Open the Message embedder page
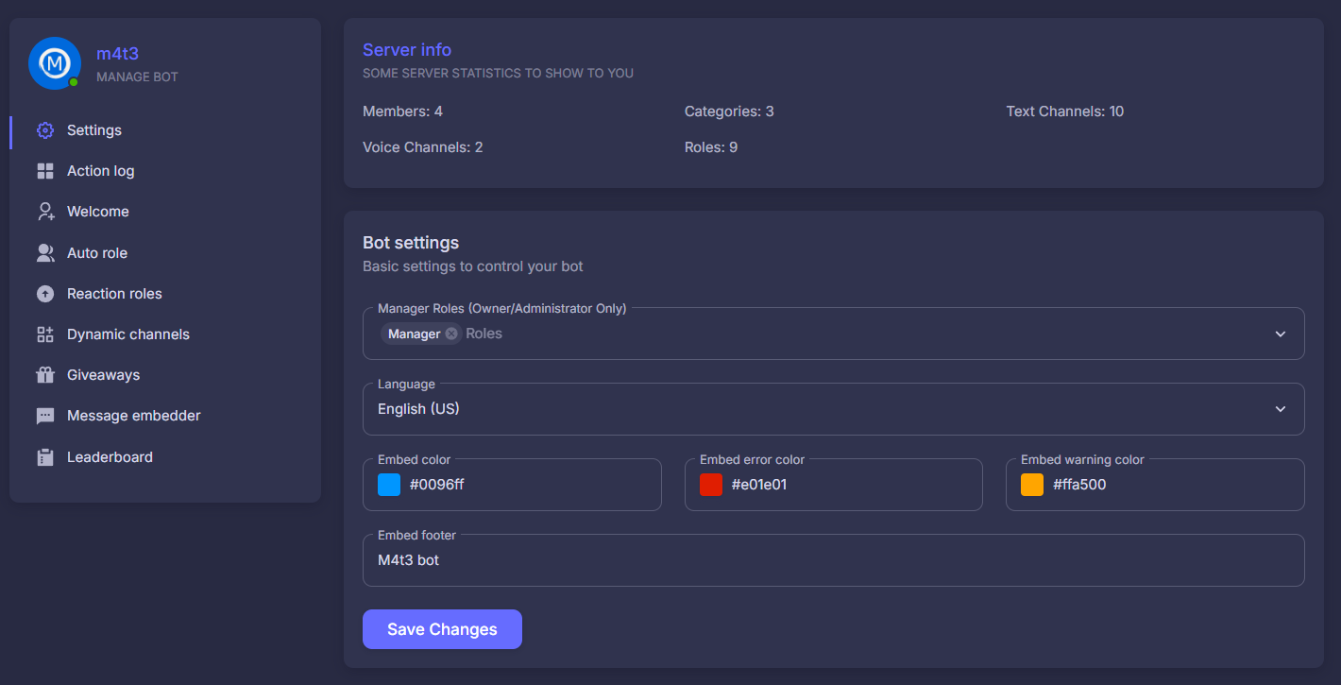 click(x=165, y=416)
